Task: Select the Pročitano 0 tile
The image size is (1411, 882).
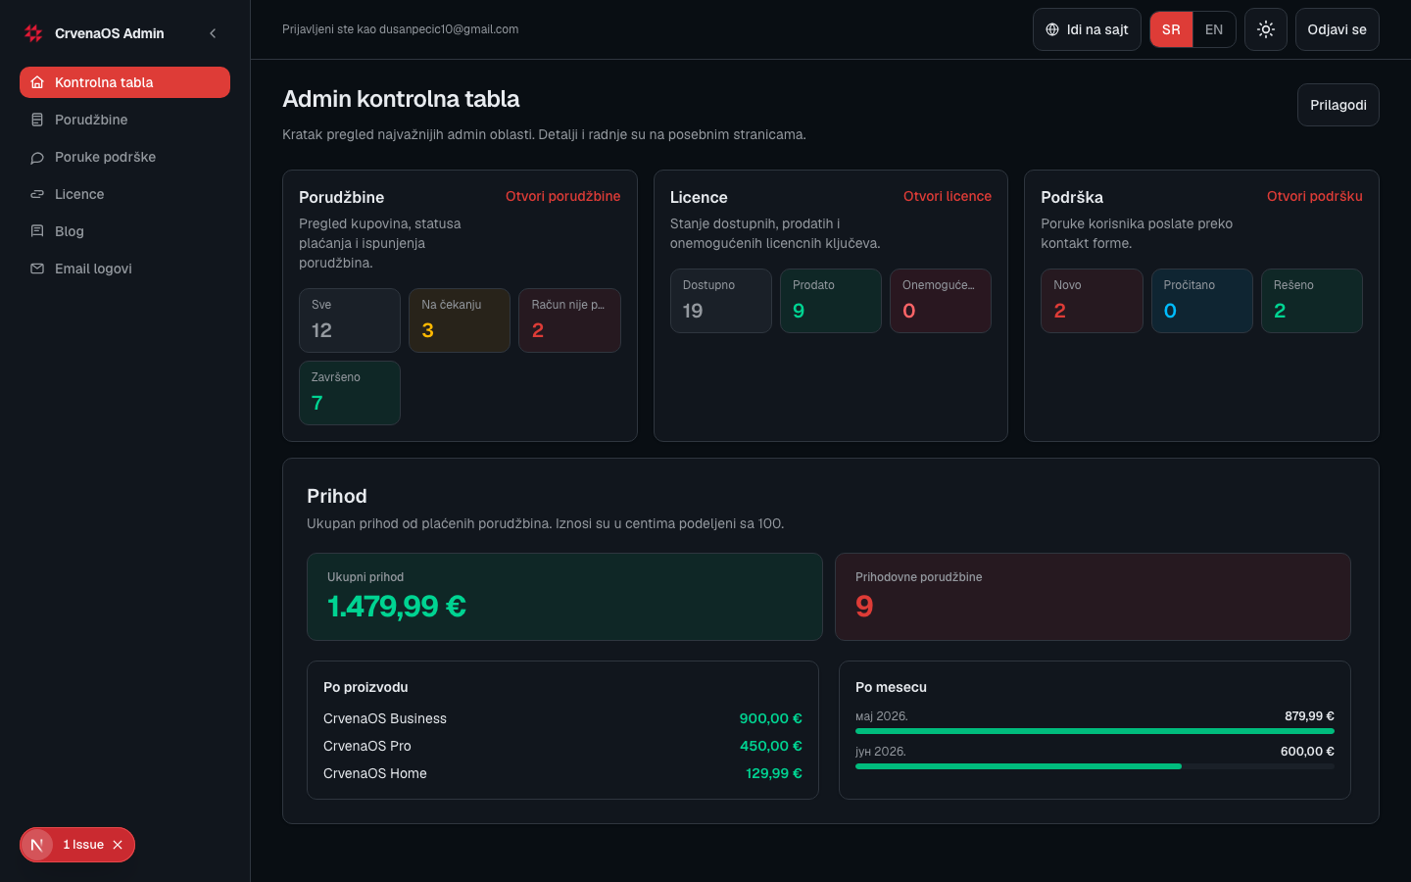Action: 1202,301
